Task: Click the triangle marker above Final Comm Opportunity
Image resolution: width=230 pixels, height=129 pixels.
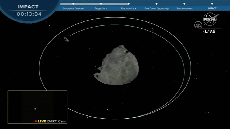Action: (157, 4)
